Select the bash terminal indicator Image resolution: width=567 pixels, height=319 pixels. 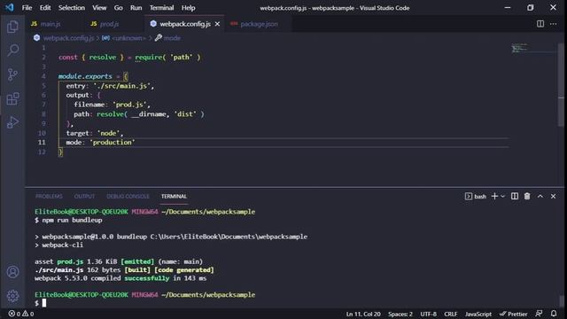476,197
